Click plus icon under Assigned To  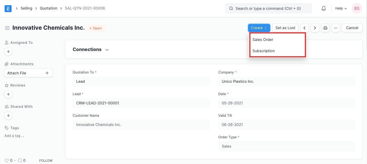tap(8, 52)
